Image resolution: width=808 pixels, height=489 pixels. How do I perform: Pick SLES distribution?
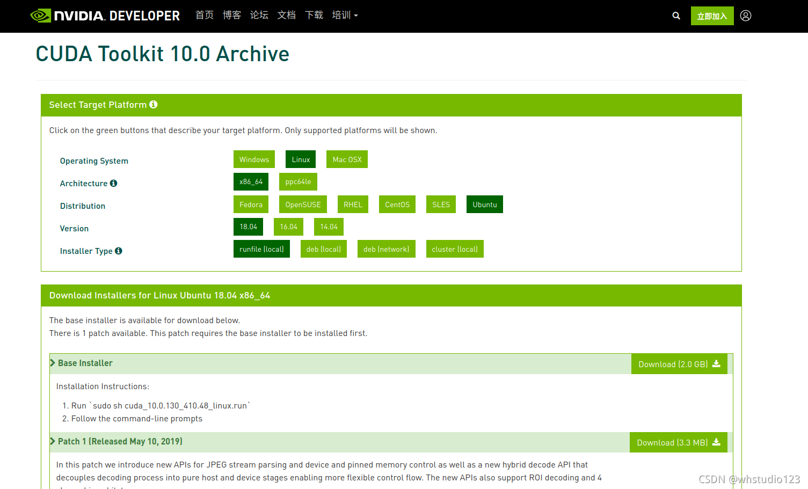(441, 205)
